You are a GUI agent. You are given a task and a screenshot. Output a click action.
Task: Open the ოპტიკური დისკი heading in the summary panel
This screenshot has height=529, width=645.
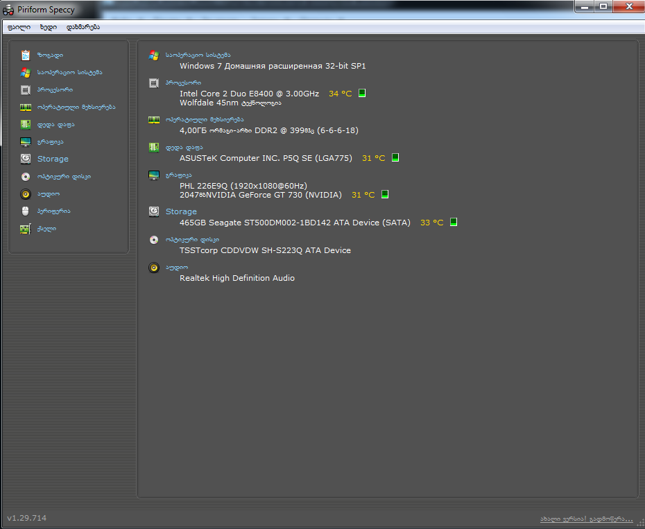click(192, 240)
